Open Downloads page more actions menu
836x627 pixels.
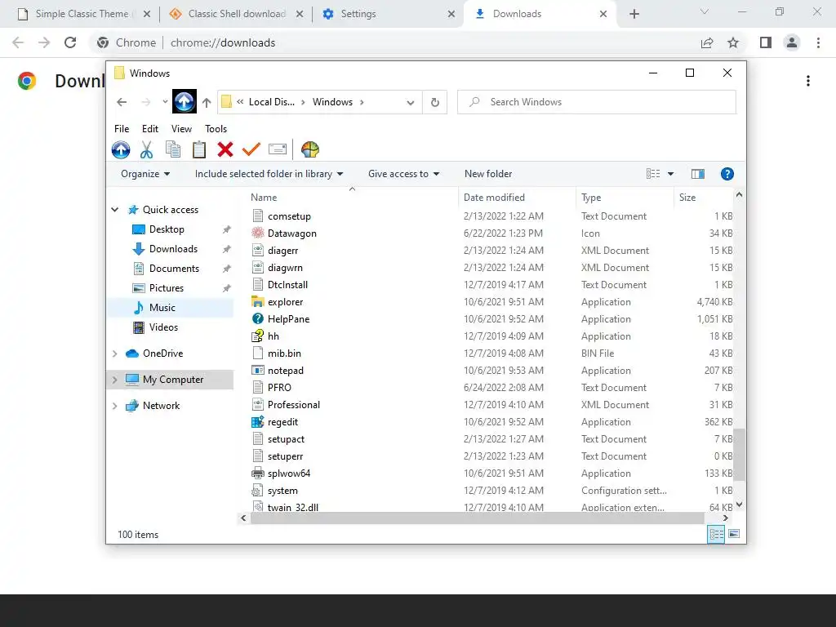click(808, 81)
